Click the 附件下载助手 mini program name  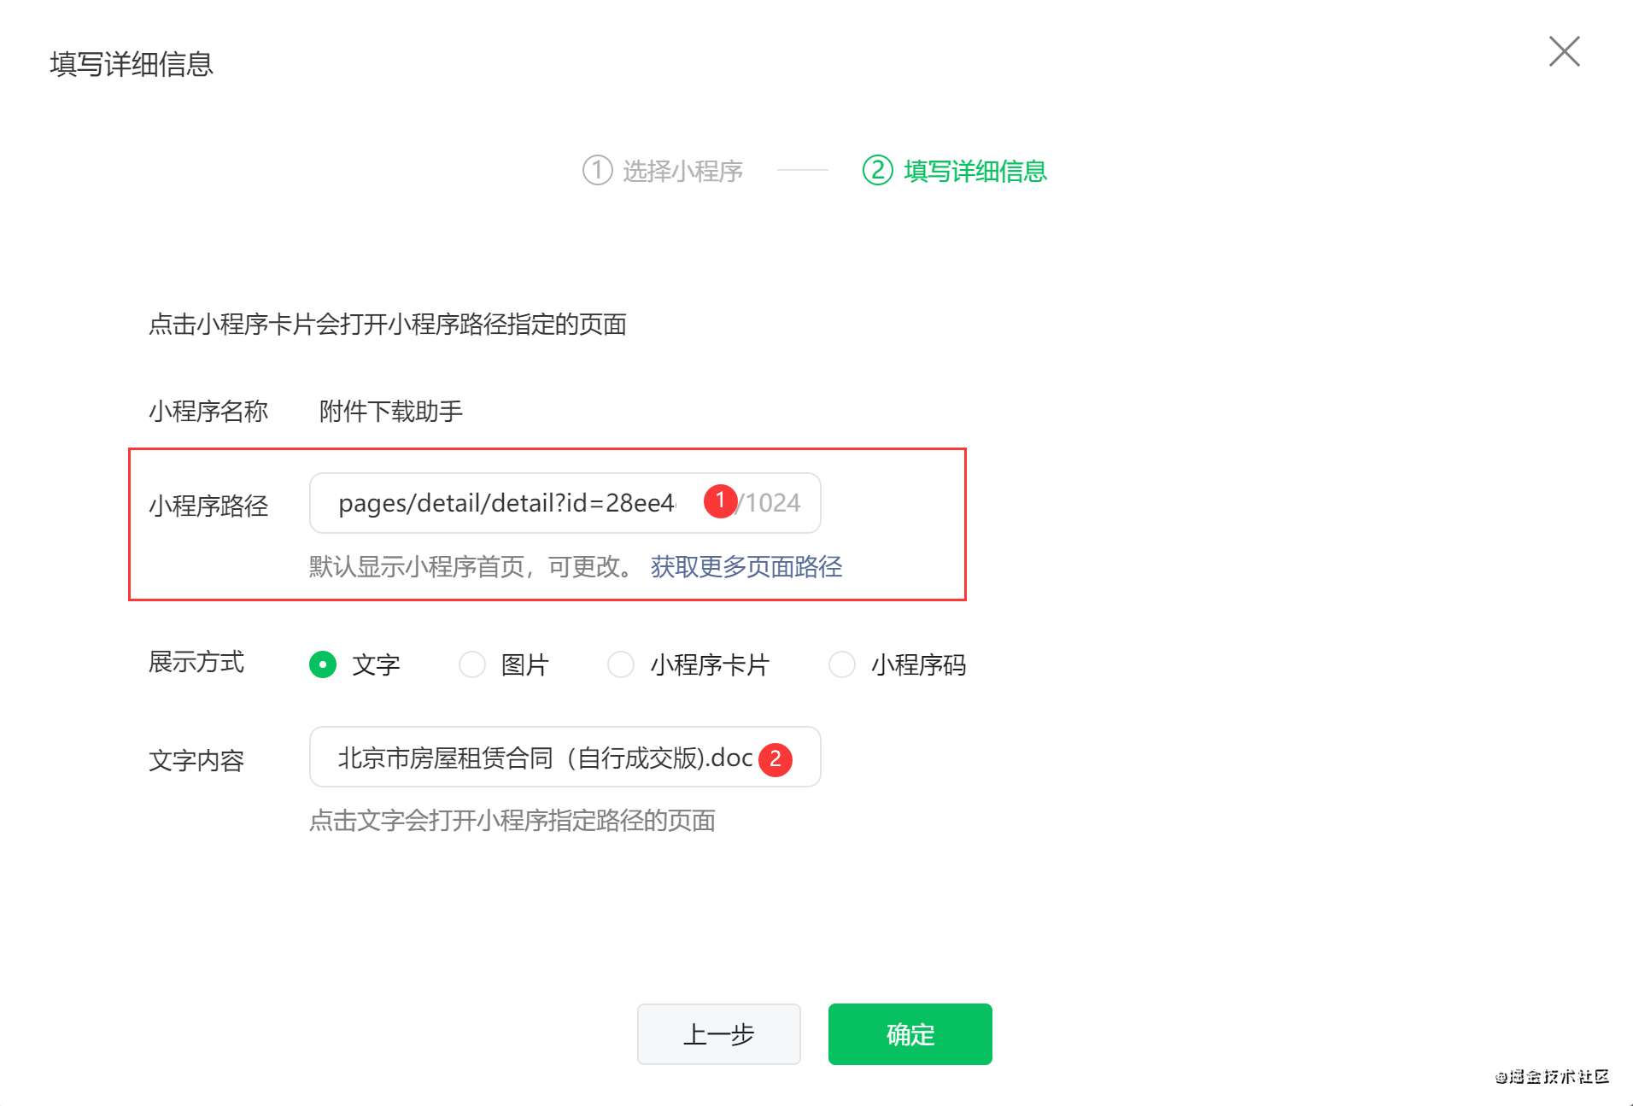pyautogui.click(x=391, y=412)
